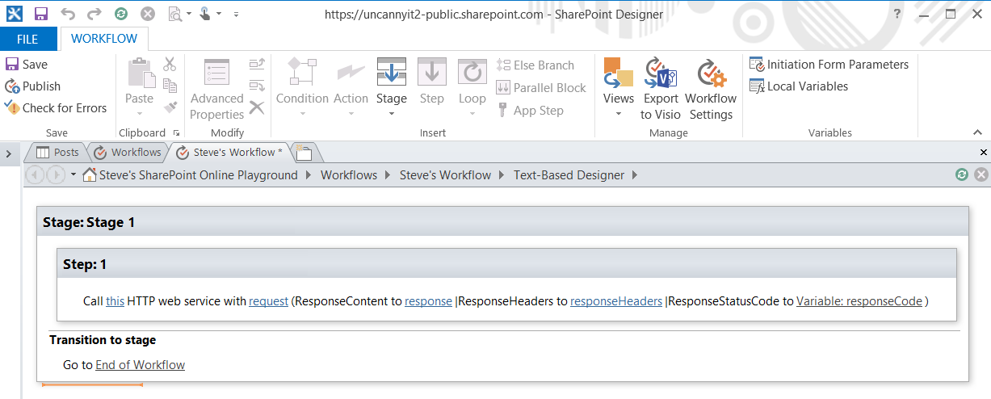Open the dropdown arrow beside the preview magnifier icon
The image size is (991, 399).
coord(189,15)
